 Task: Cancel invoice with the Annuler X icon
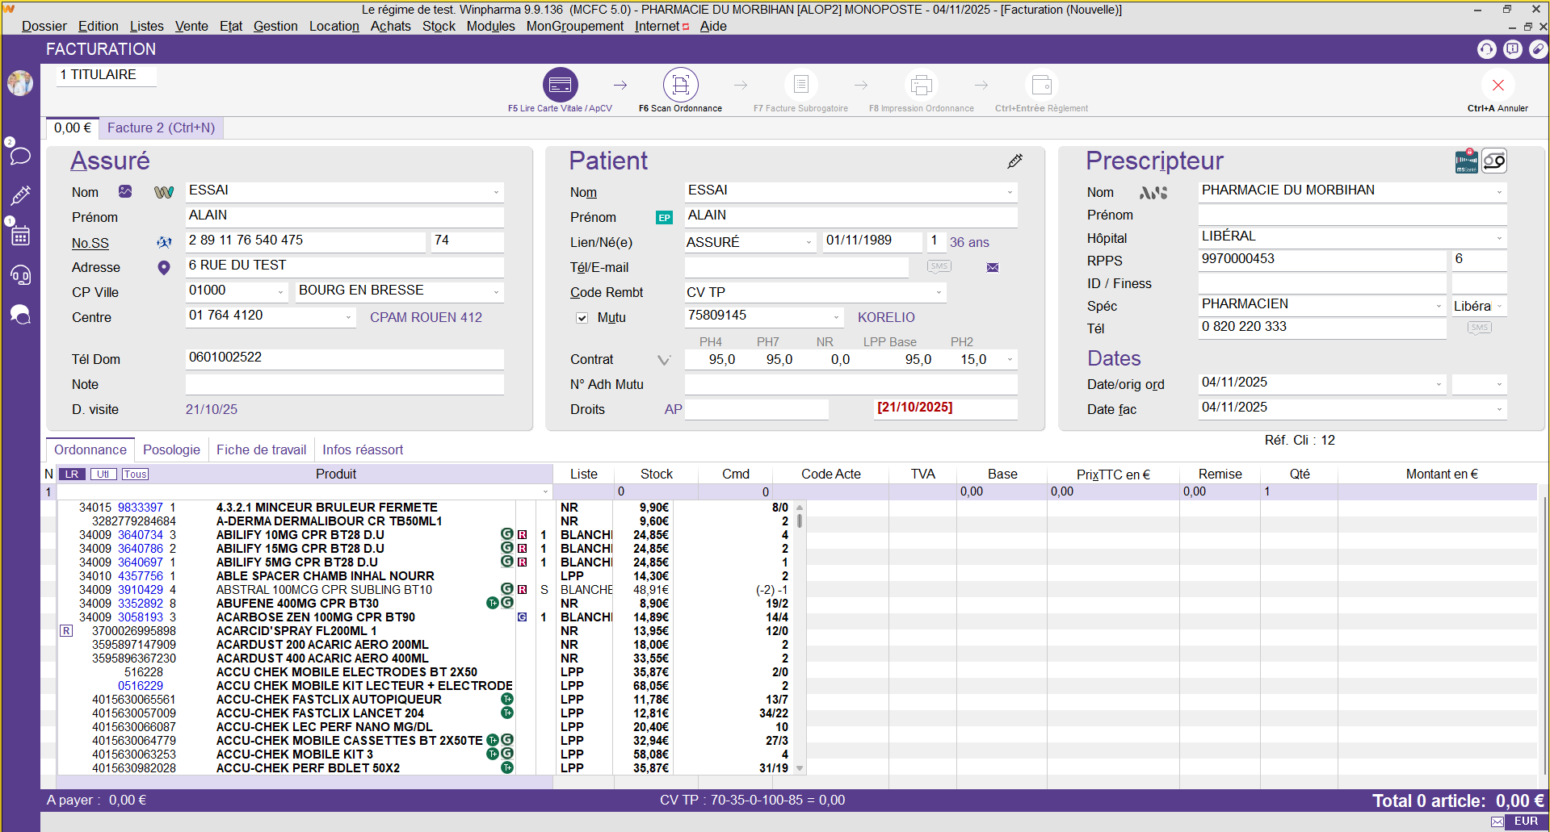[x=1498, y=85]
